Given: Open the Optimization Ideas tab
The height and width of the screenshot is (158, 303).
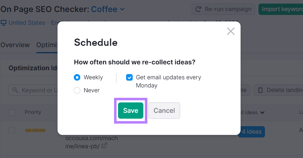Looking at the screenshot, I should pos(47,45).
